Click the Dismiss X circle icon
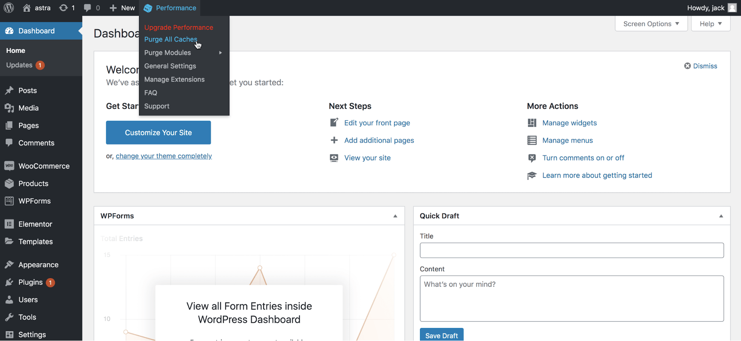Image resolution: width=741 pixels, height=341 pixels. [687, 66]
